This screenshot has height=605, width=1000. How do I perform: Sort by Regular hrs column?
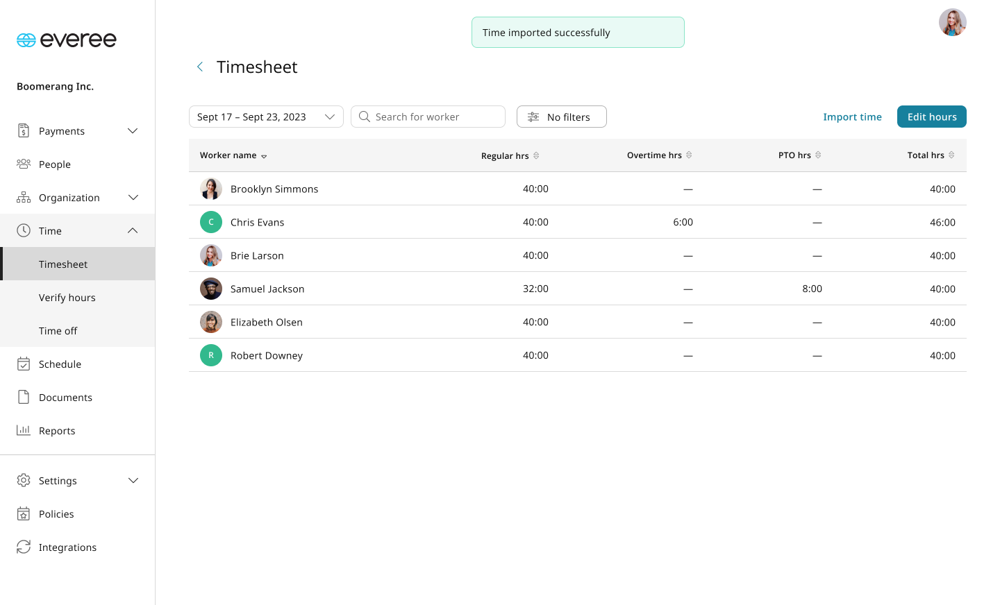pos(536,155)
